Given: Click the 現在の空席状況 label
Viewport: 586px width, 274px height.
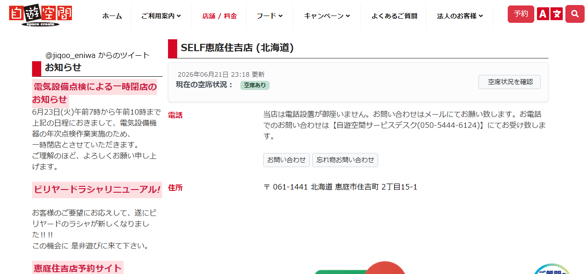Looking at the screenshot, I should (x=205, y=85).
